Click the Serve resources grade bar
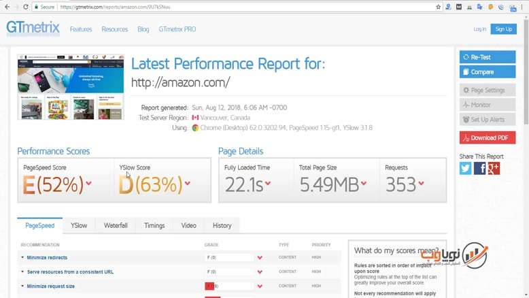 coord(228,271)
